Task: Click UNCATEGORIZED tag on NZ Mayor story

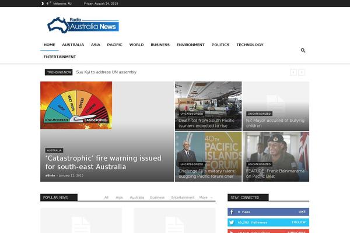Action: [x=259, y=114]
